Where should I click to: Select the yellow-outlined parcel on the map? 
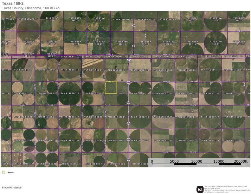pyautogui.click(x=111, y=87)
